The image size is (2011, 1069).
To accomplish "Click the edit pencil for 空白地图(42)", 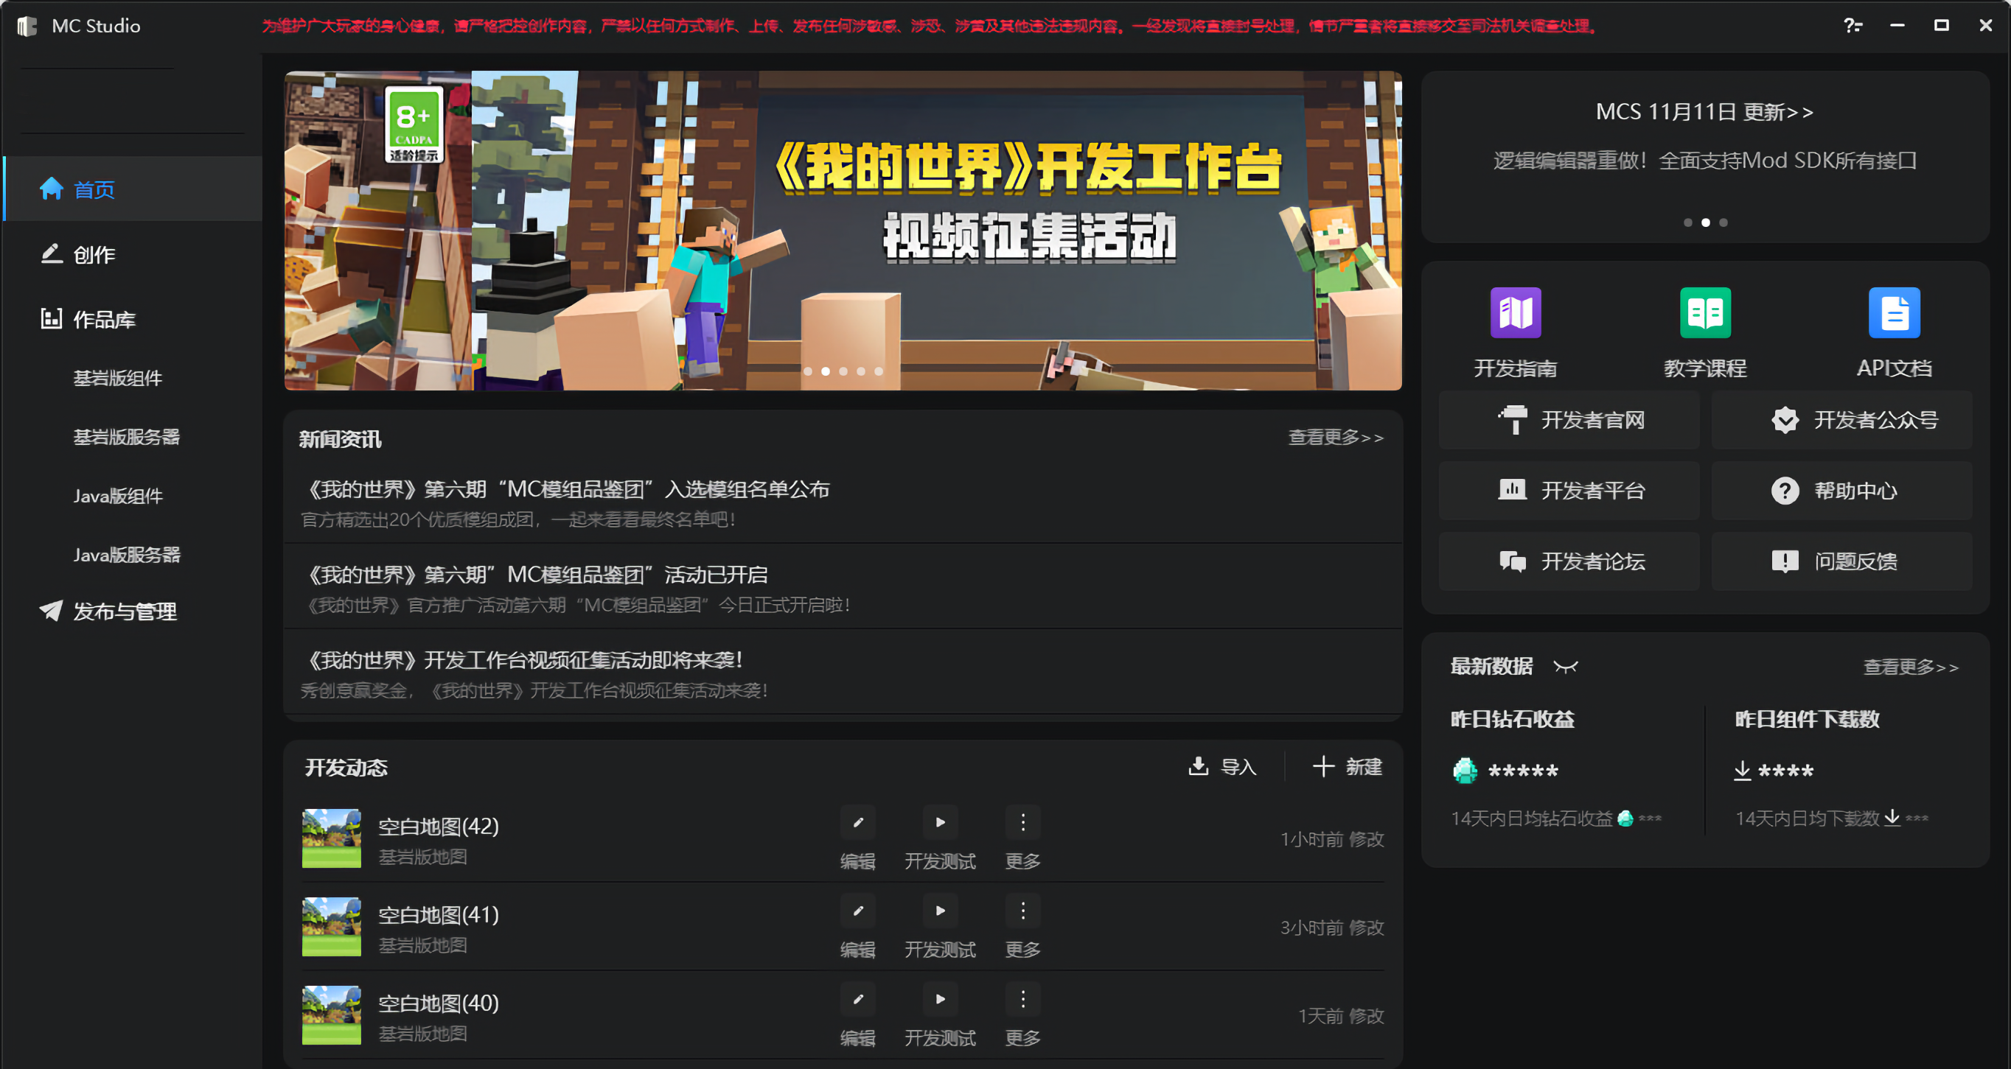I will (858, 821).
